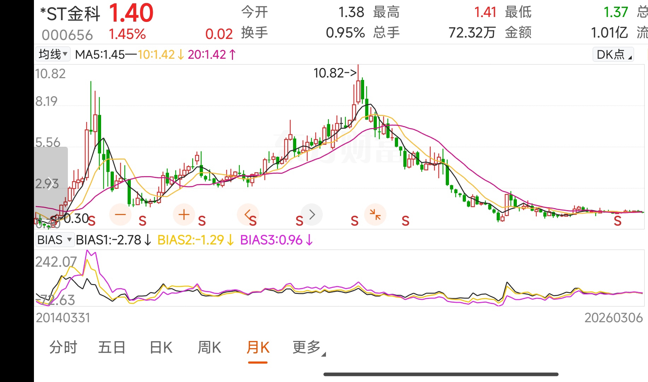
Task: Open the gray side panel chevron
Action: tap(51, 184)
